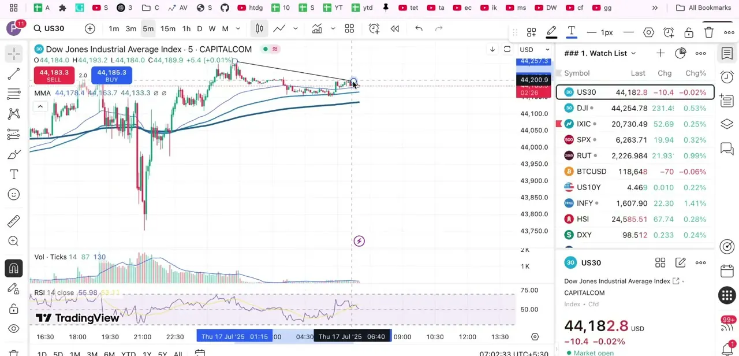
Task: Open the indicators menu
Action: [317, 28]
